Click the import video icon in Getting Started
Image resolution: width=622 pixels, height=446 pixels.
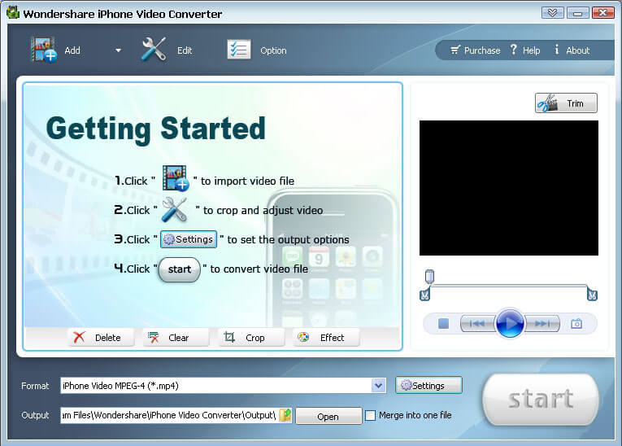(x=175, y=178)
